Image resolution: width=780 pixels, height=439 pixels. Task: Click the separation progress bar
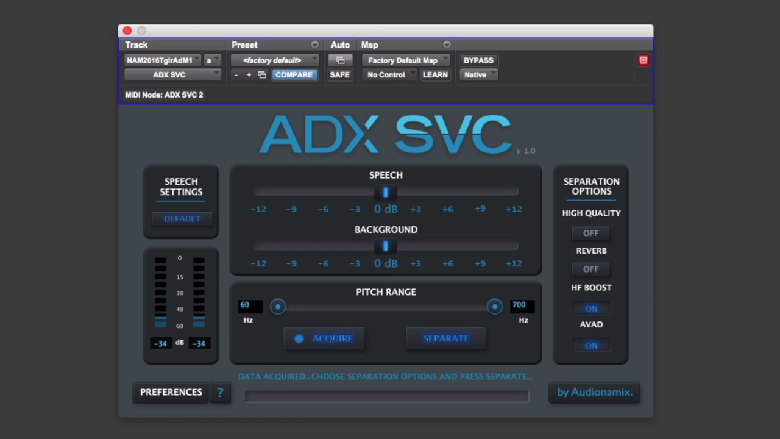pyautogui.click(x=387, y=396)
